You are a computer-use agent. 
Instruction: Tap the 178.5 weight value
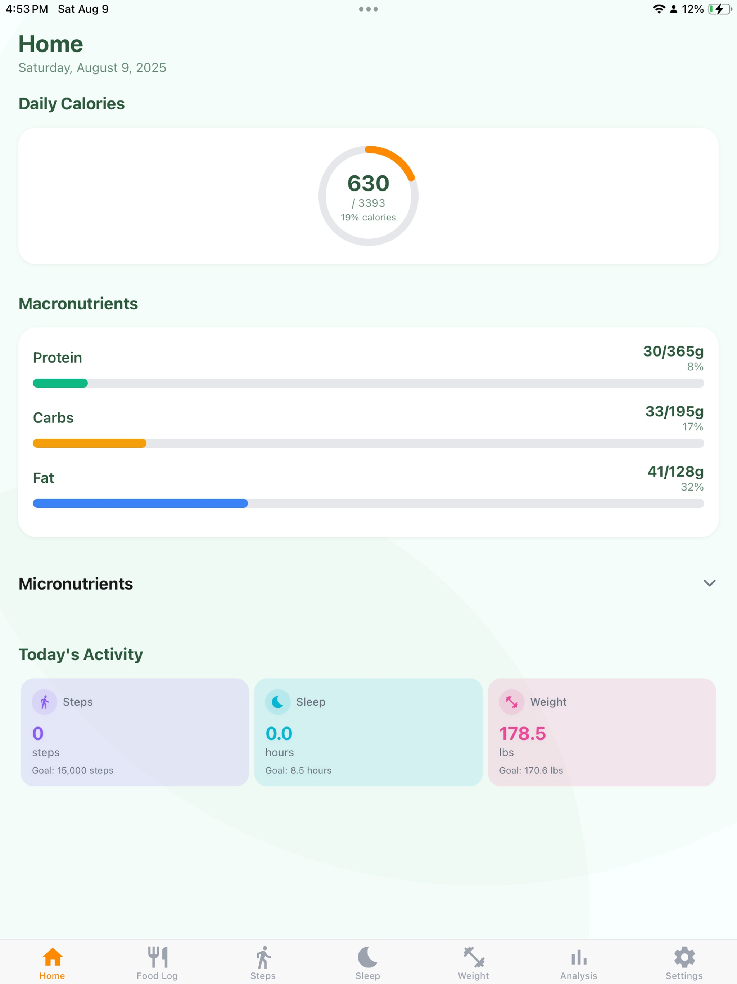pos(522,734)
